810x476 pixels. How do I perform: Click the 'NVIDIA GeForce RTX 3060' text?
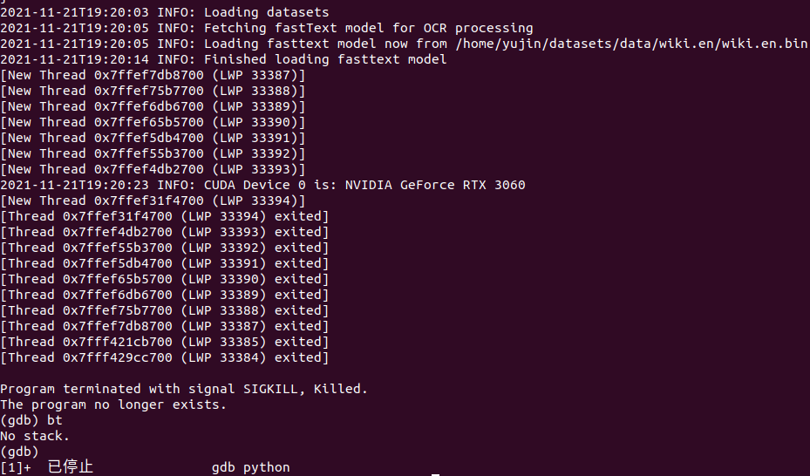(x=435, y=185)
